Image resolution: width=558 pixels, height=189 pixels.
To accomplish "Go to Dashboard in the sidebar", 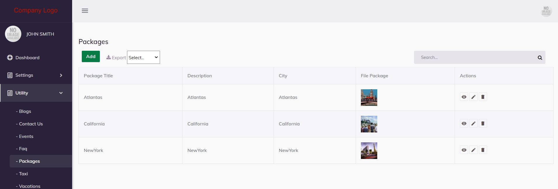I will click(x=27, y=58).
